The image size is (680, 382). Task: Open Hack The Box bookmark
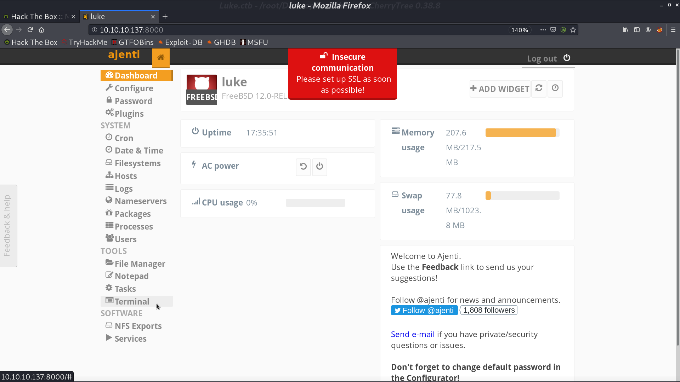coord(31,42)
